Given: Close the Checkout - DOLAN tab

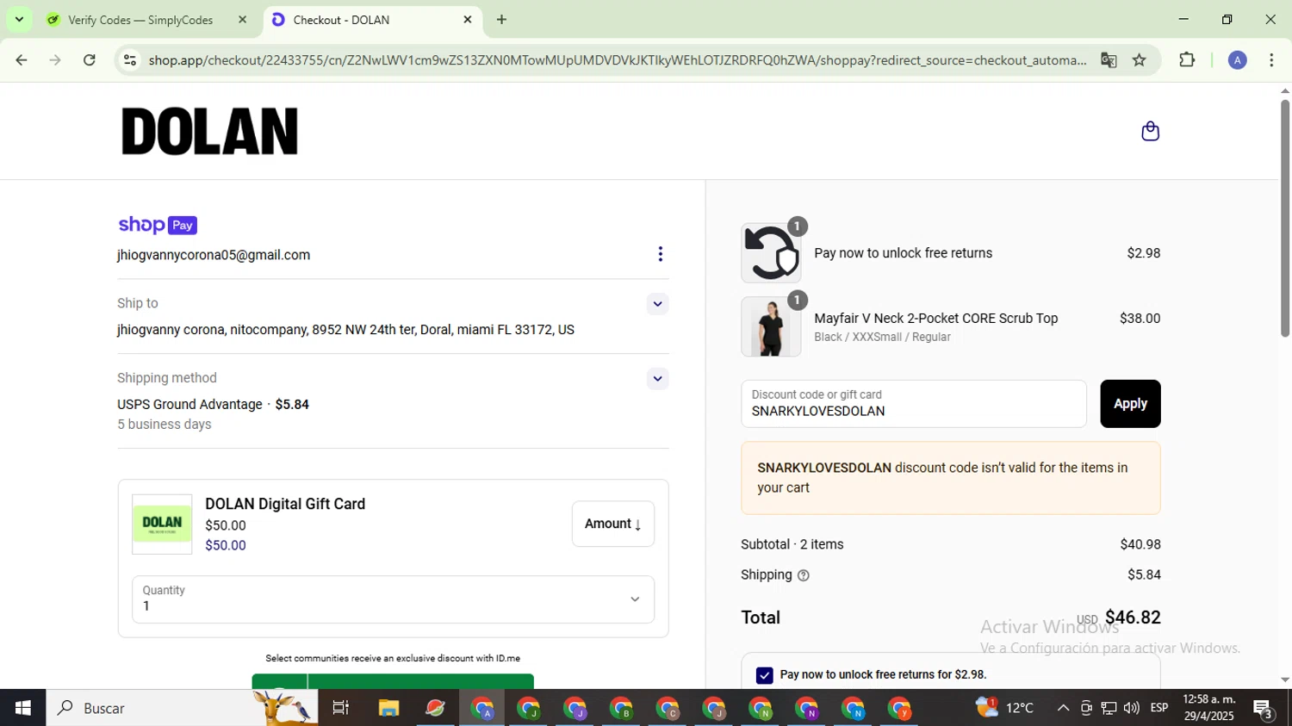Looking at the screenshot, I should pos(468,19).
